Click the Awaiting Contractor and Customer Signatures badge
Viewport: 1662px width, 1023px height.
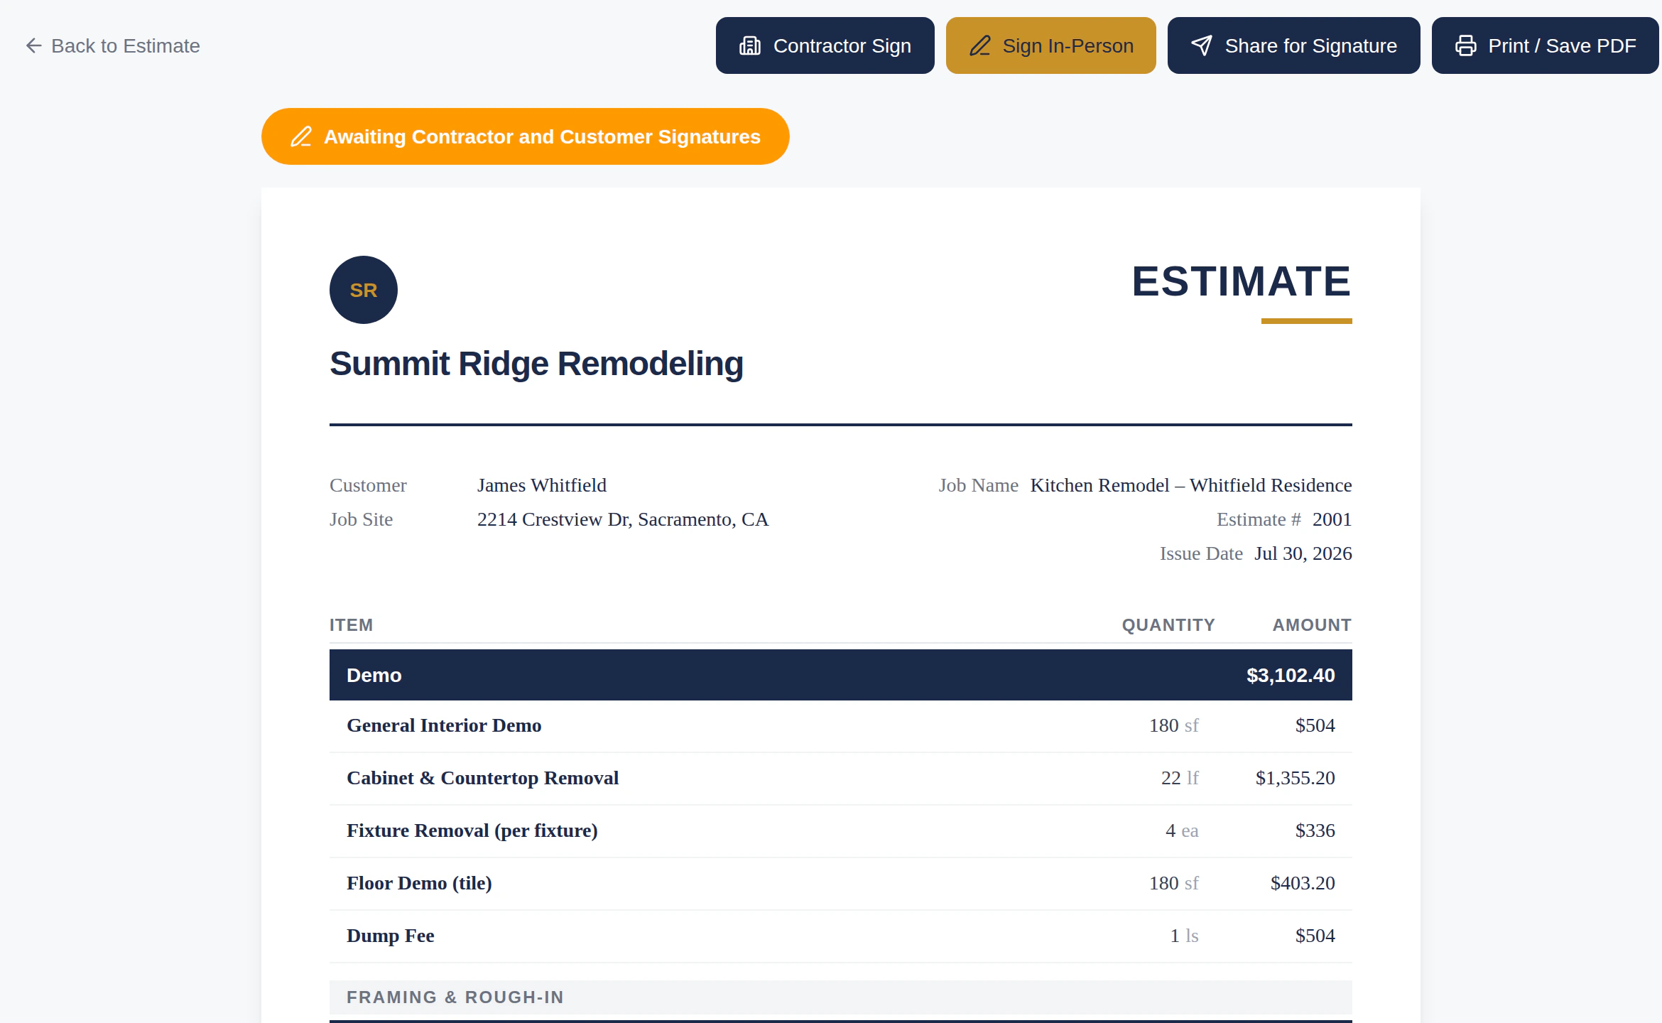pos(526,136)
